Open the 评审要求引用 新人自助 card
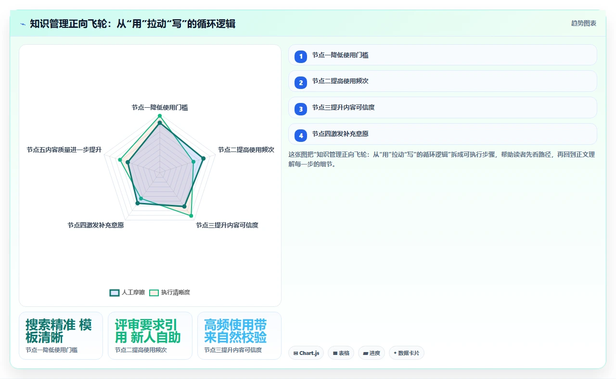The height and width of the screenshot is (379, 616). (150, 336)
